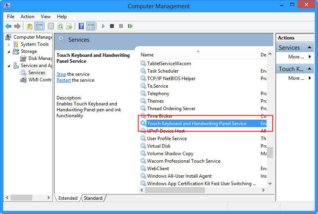Expand the System Tools tree node

point(9,45)
